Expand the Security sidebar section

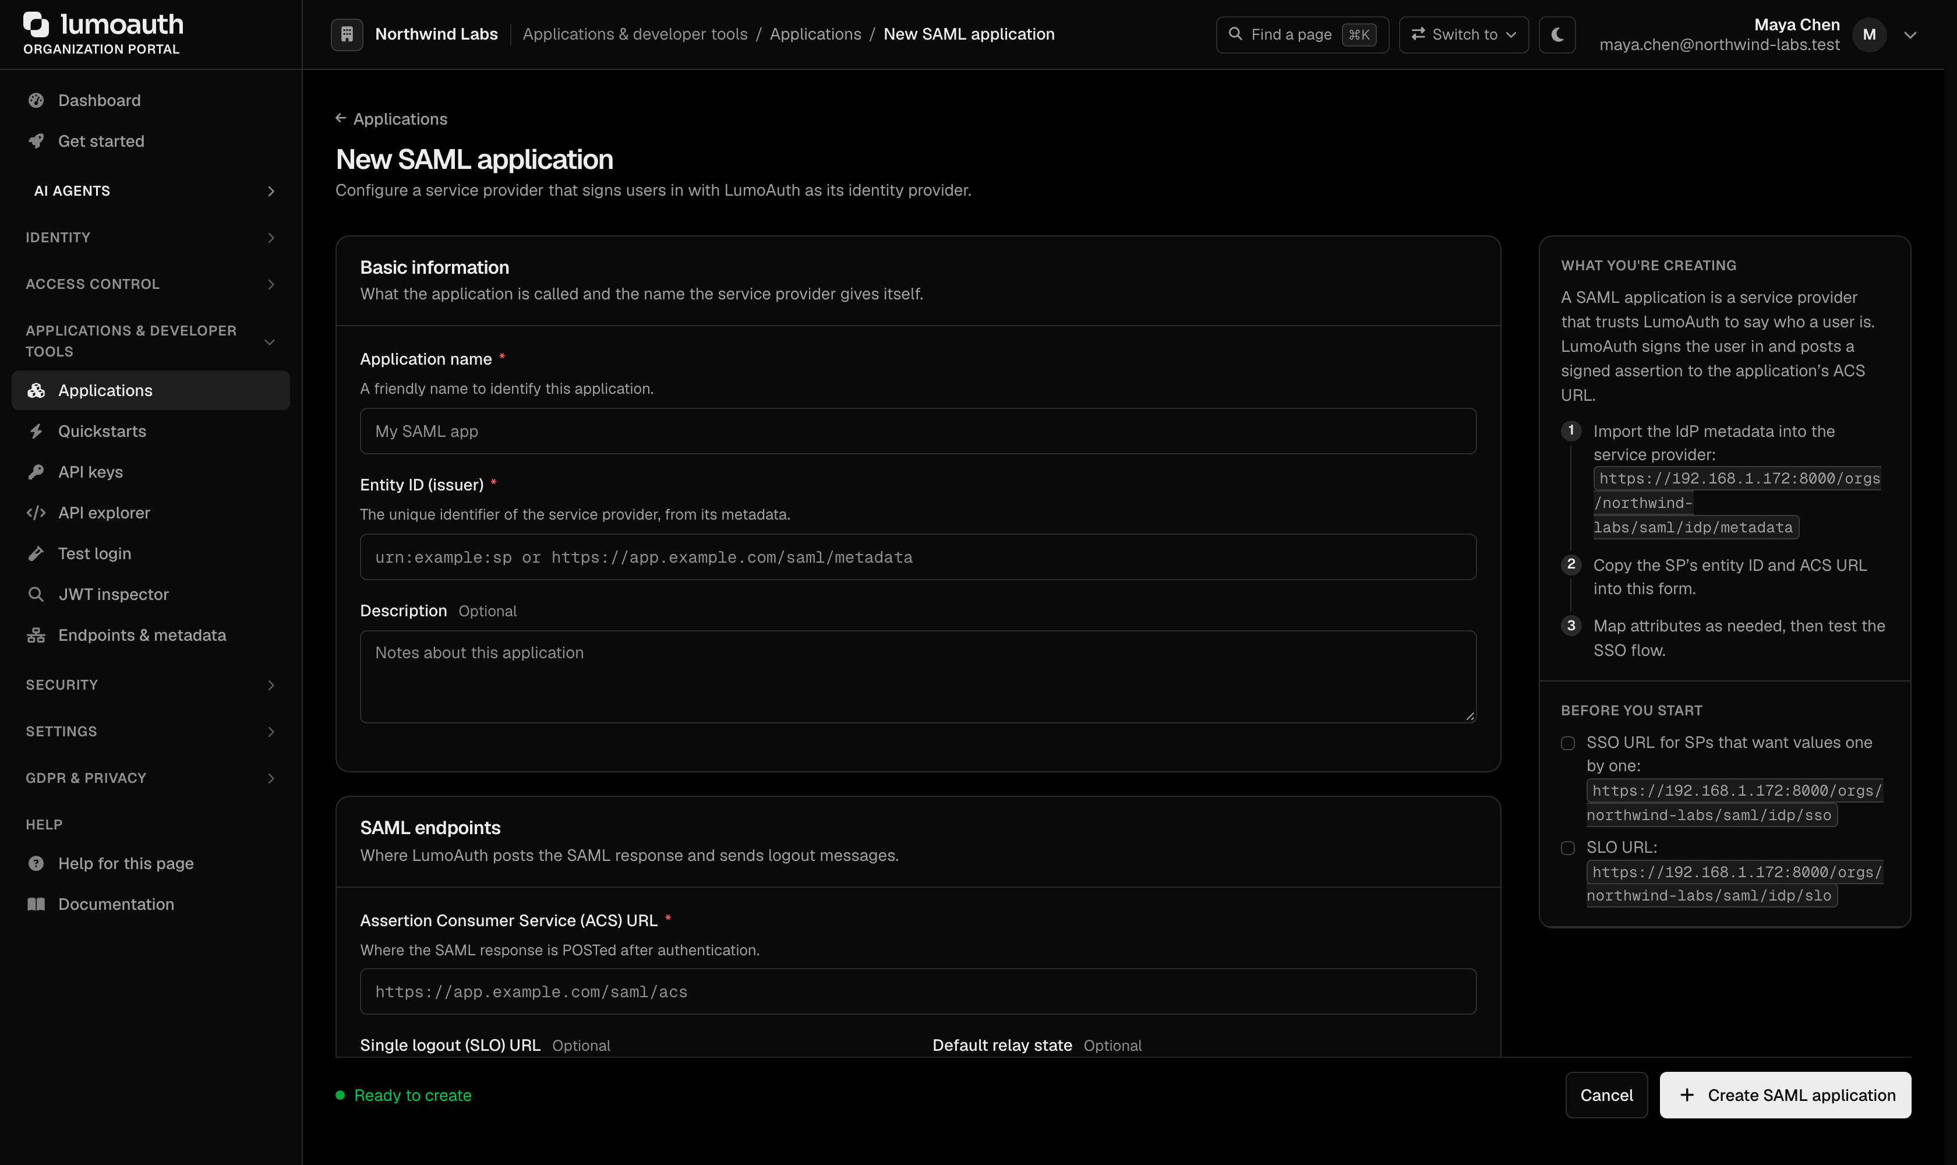tap(151, 686)
